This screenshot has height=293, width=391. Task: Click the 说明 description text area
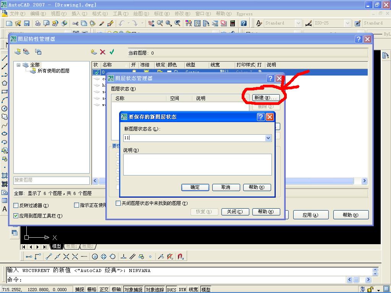point(197,164)
